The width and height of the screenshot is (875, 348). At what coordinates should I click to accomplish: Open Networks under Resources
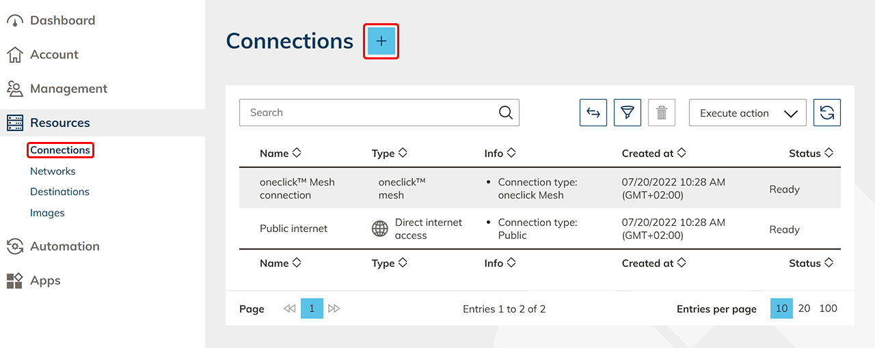click(53, 171)
